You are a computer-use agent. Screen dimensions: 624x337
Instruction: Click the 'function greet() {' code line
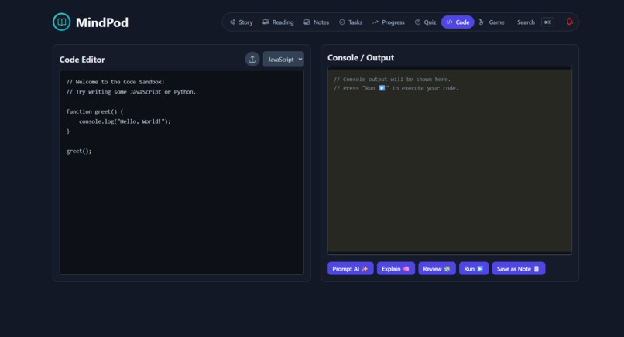(94, 111)
